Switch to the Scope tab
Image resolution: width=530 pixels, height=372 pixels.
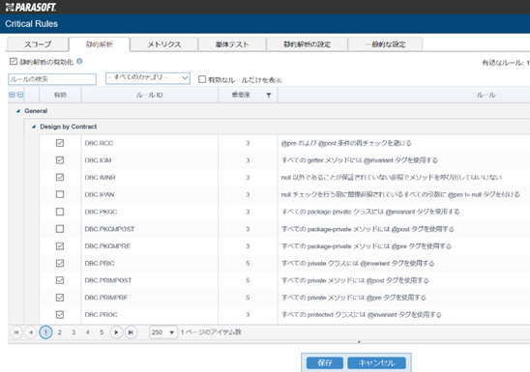38,44
